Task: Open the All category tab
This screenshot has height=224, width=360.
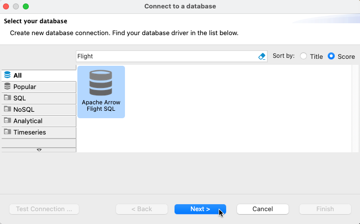Action: coord(39,75)
